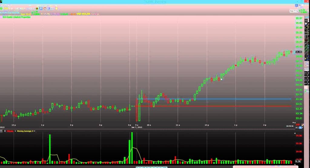This screenshot has height=168, width=310.
Task: Click the tallest green volume bar at the Jan 7 open
Action: click(132, 148)
